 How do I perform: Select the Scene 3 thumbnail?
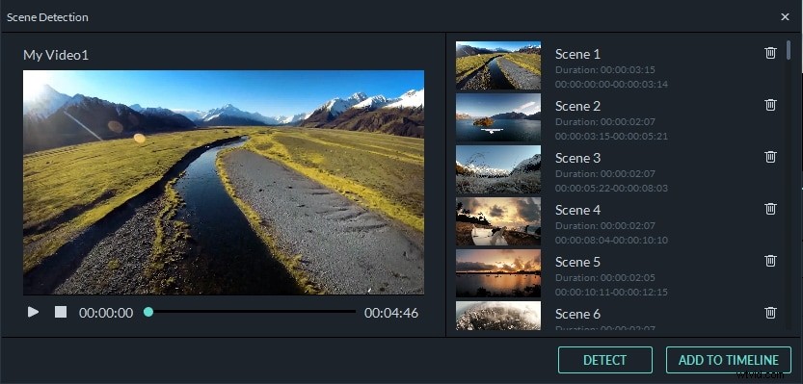[498, 169]
